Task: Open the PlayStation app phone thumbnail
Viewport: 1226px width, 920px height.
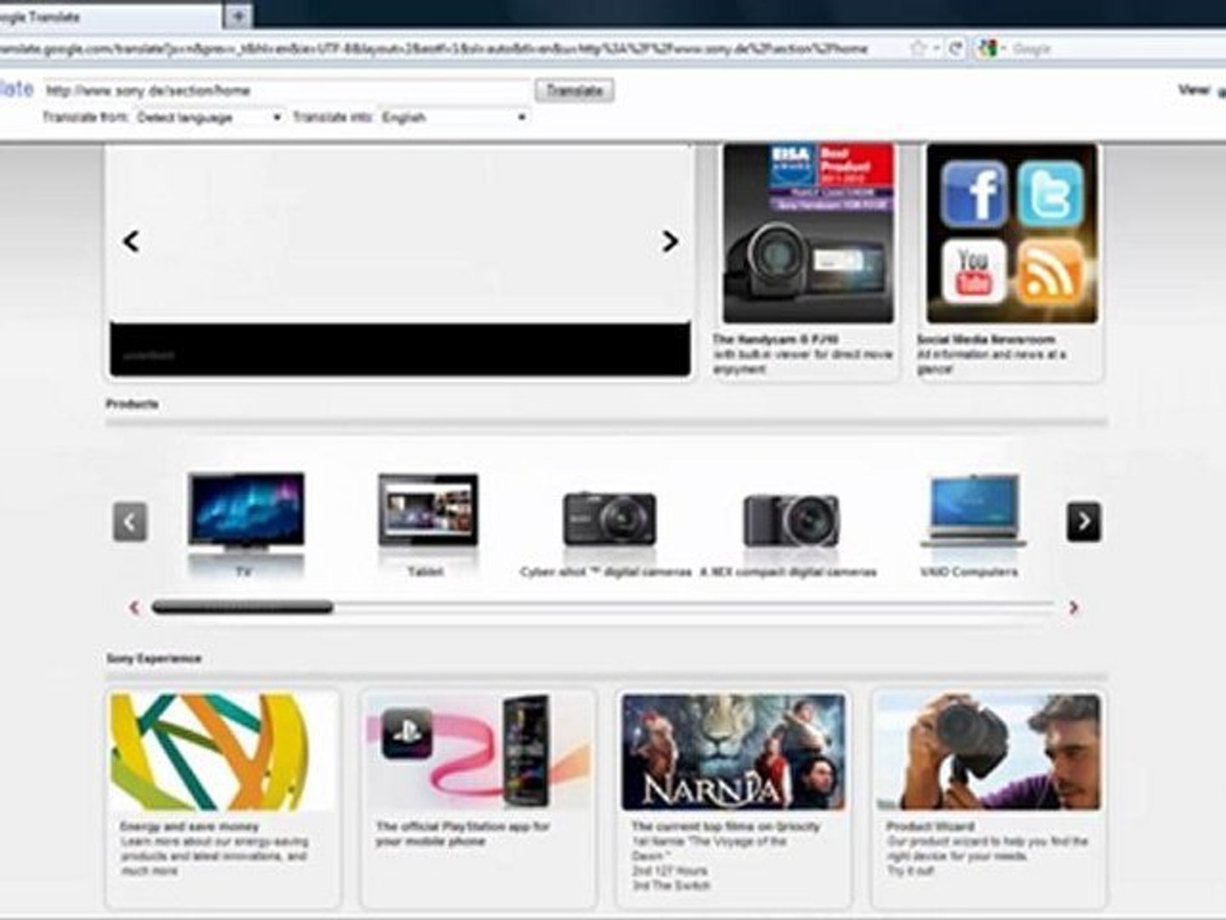Action: click(478, 752)
